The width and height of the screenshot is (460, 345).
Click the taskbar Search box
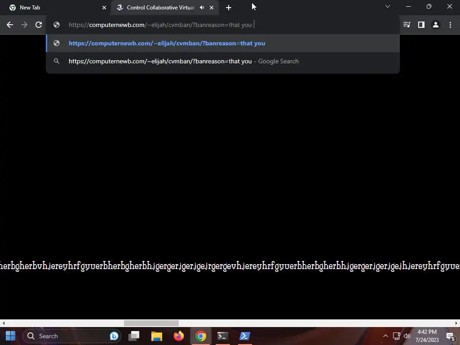tap(72, 336)
